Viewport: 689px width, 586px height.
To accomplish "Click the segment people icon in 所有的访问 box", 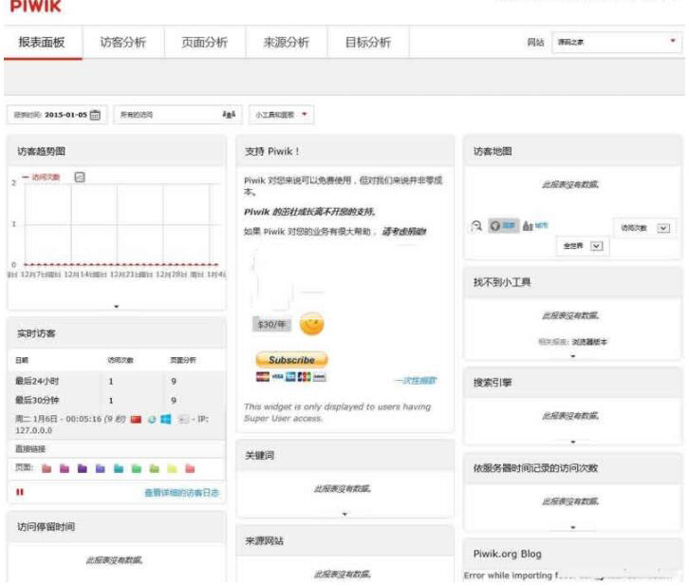I will pyautogui.click(x=229, y=115).
